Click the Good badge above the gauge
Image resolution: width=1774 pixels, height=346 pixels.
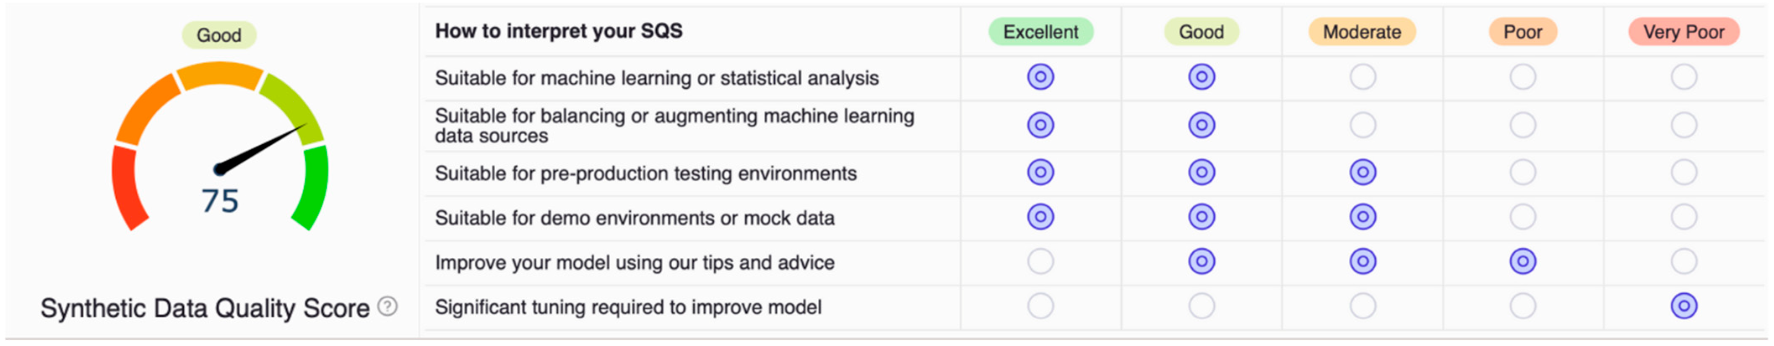[x=219, y=35]
